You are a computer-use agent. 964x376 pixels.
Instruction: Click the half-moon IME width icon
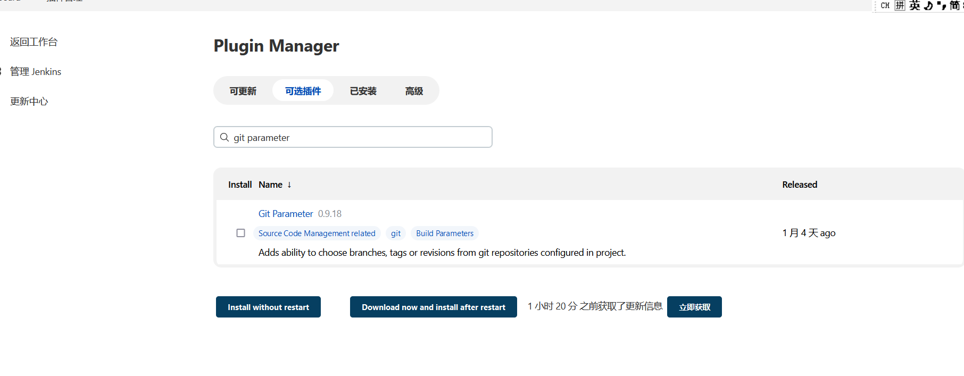[928, 5]
